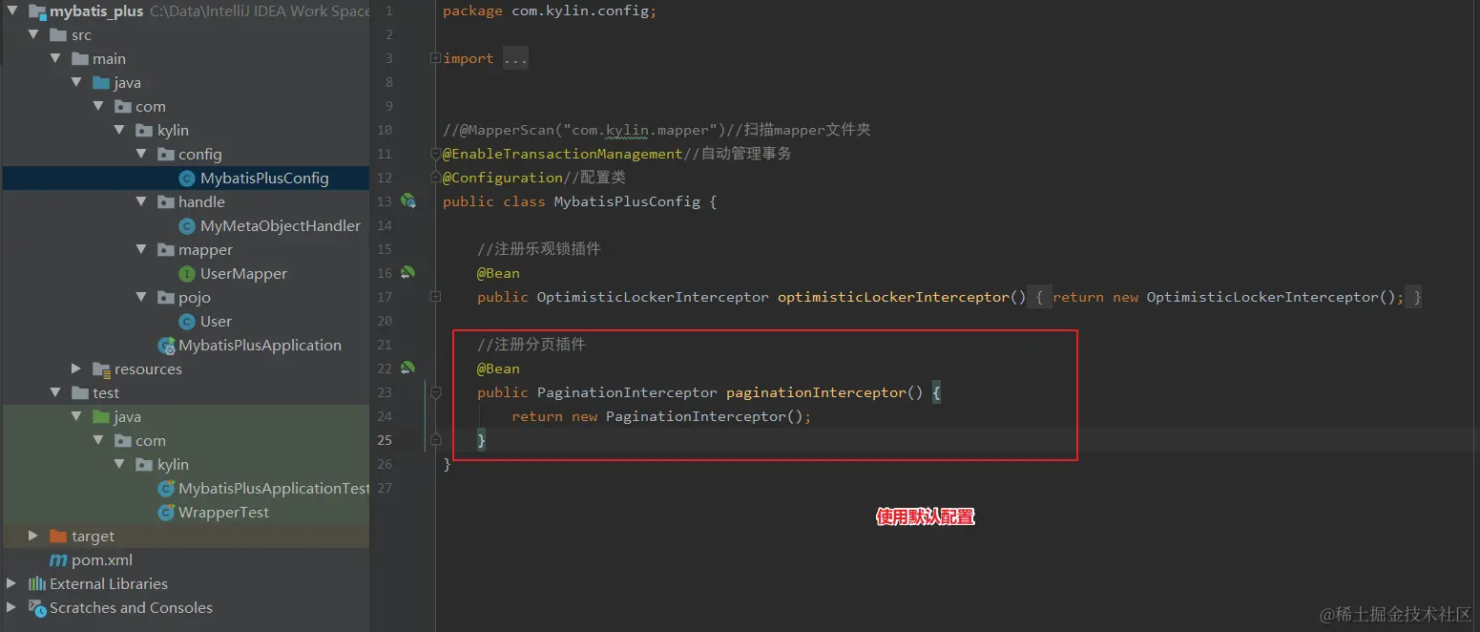The width and height of the screenshot is (1480, 632).
Task: Click the target folder icon
Action: [x=58, y=537]
